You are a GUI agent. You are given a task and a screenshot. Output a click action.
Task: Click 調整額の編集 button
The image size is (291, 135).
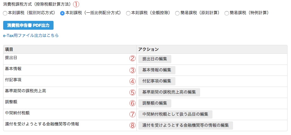pos(155,103)
